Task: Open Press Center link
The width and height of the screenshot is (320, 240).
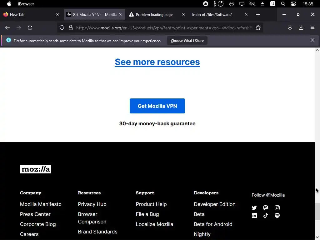Action: click(35, 214)
